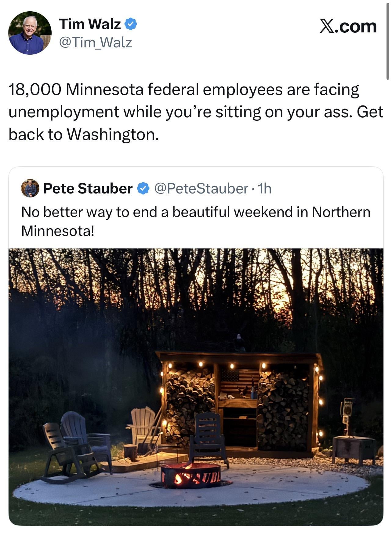Click Pete Stauber's small avatar
The image size is (392, 544).
[x=30, y=188]
